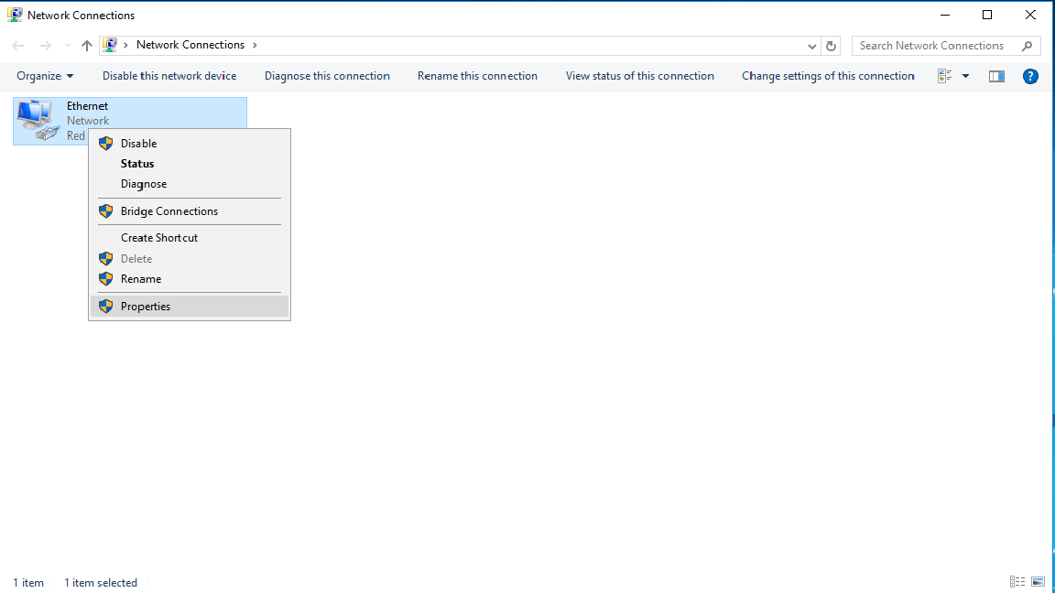Switch to details view in status bar

[x=1017, y=582]
